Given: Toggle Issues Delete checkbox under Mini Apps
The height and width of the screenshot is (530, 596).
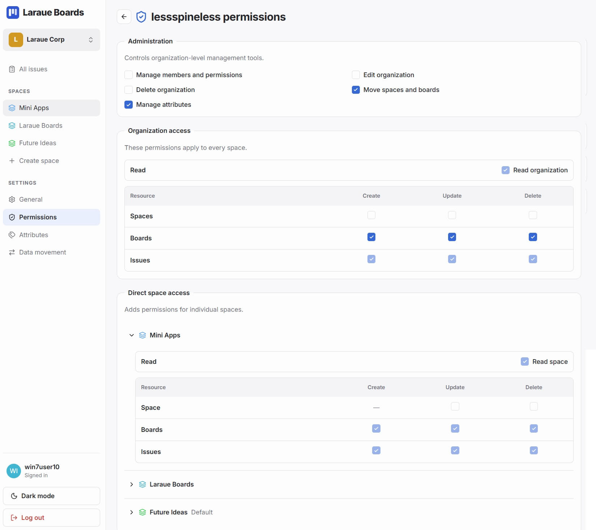Looking at the screenshot, I should point(534,450).
